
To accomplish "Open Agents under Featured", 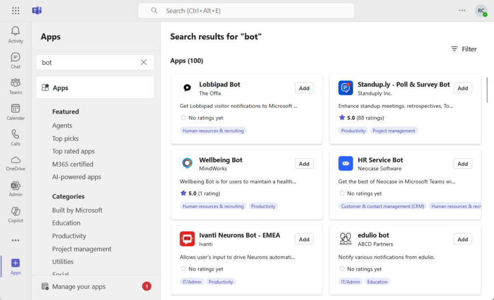I will [62, 126].
